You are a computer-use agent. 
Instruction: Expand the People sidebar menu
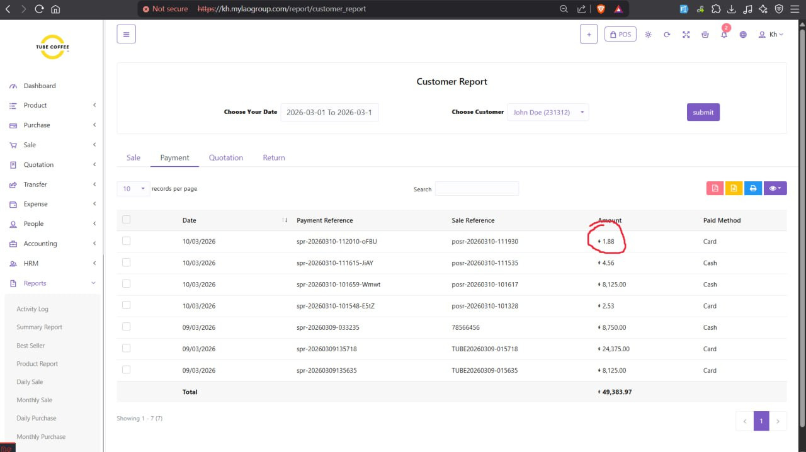point(52,223)
